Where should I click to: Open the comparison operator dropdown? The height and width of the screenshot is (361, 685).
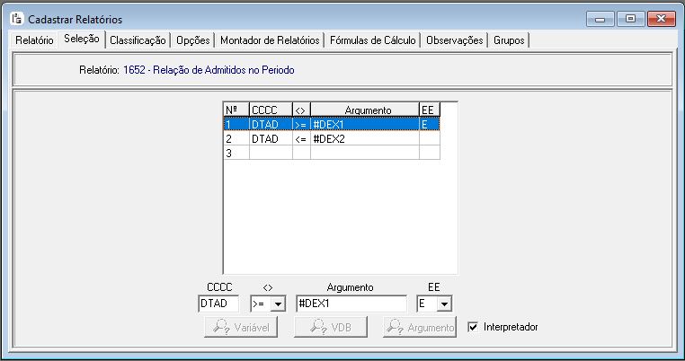pyautogui.click(x=277, y=304)
